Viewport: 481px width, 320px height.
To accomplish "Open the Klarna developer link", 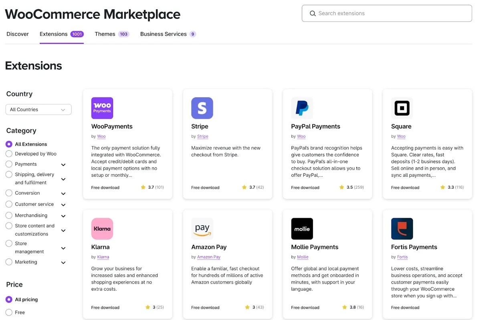I will (103, 257).
